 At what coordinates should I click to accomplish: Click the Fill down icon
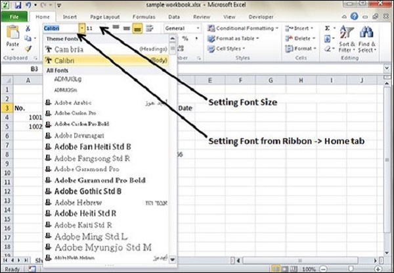coord(328,39)
